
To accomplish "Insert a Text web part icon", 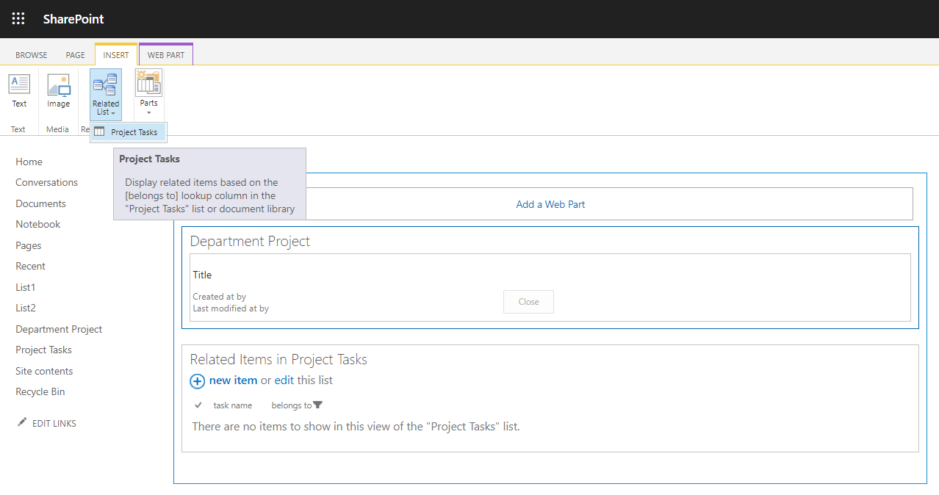I will coord(19,84).
